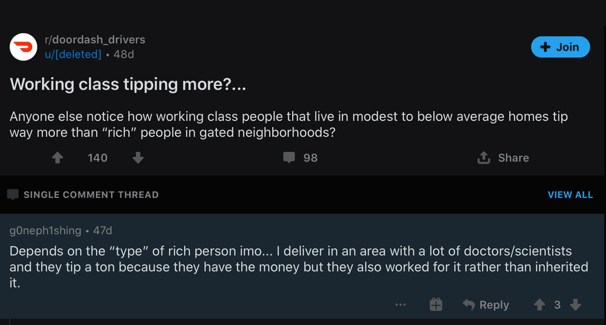
Task: Click the Share label under the post
Action: [x=513, y=158]
